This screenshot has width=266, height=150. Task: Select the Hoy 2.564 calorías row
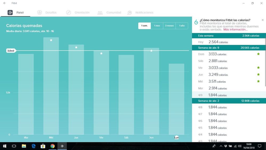coord(228,42)
